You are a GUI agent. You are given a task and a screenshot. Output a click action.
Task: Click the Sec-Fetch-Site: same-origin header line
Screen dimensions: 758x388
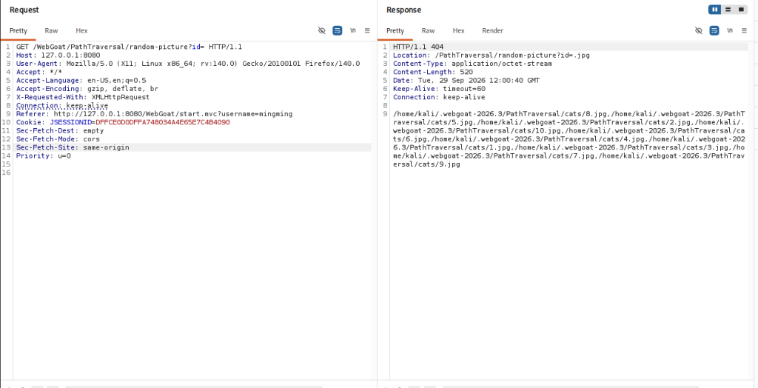coord(73,147)
